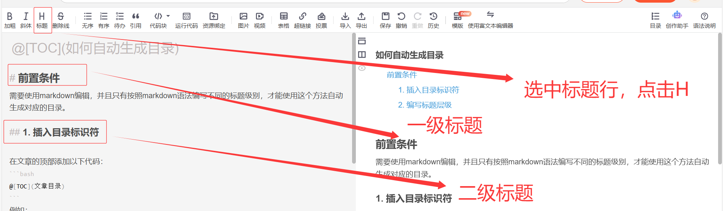The height and width of the screenshot is (211, 723).
Task: Click the editor pane vertical scrollbar
Action: pyautogui.click(x=354, y=99)
